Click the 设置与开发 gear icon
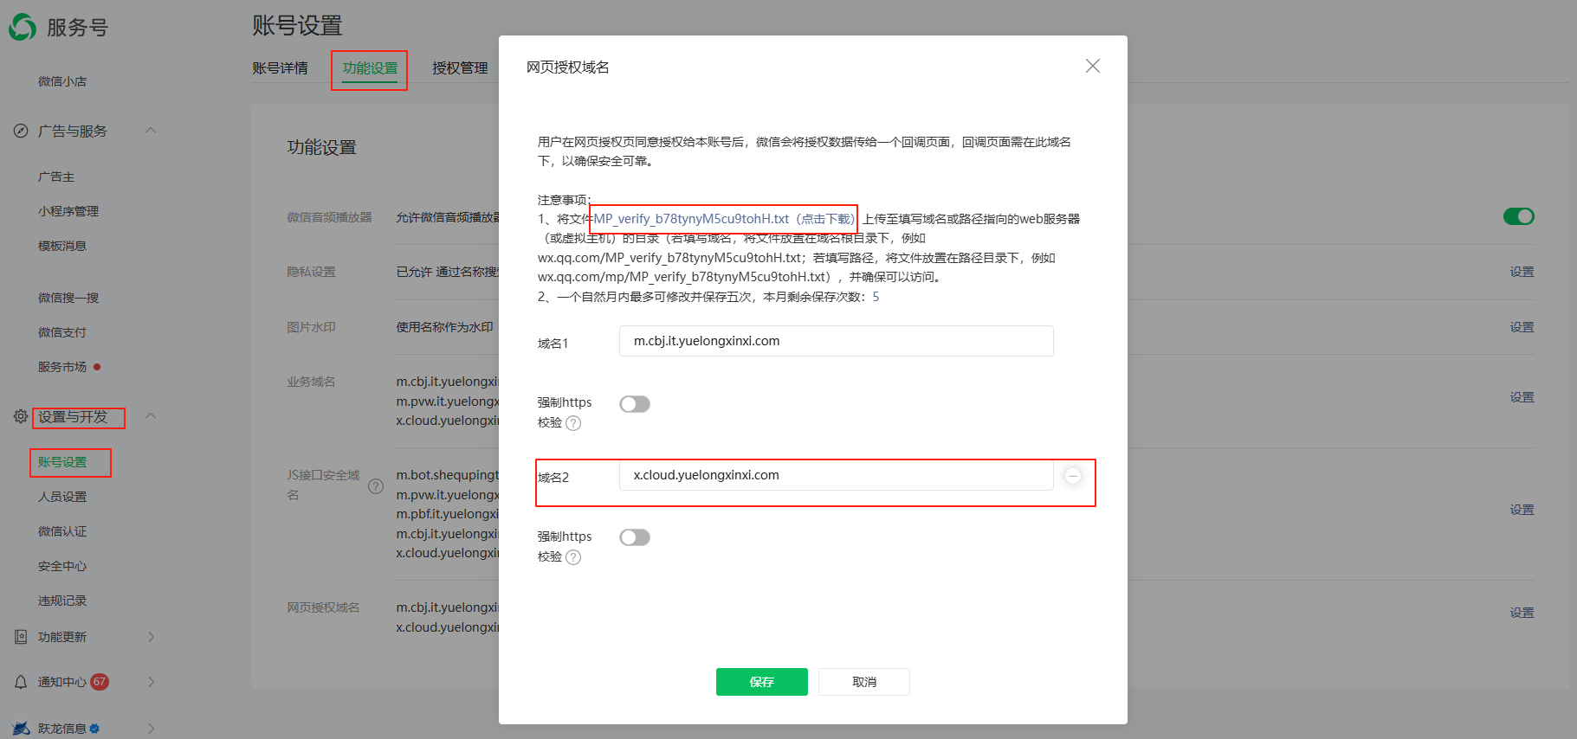The width and height of the screenshot is (1577, 739). click(21, 416)
